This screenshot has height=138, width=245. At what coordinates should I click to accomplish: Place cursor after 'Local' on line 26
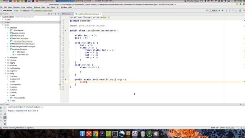pos(87,82)
